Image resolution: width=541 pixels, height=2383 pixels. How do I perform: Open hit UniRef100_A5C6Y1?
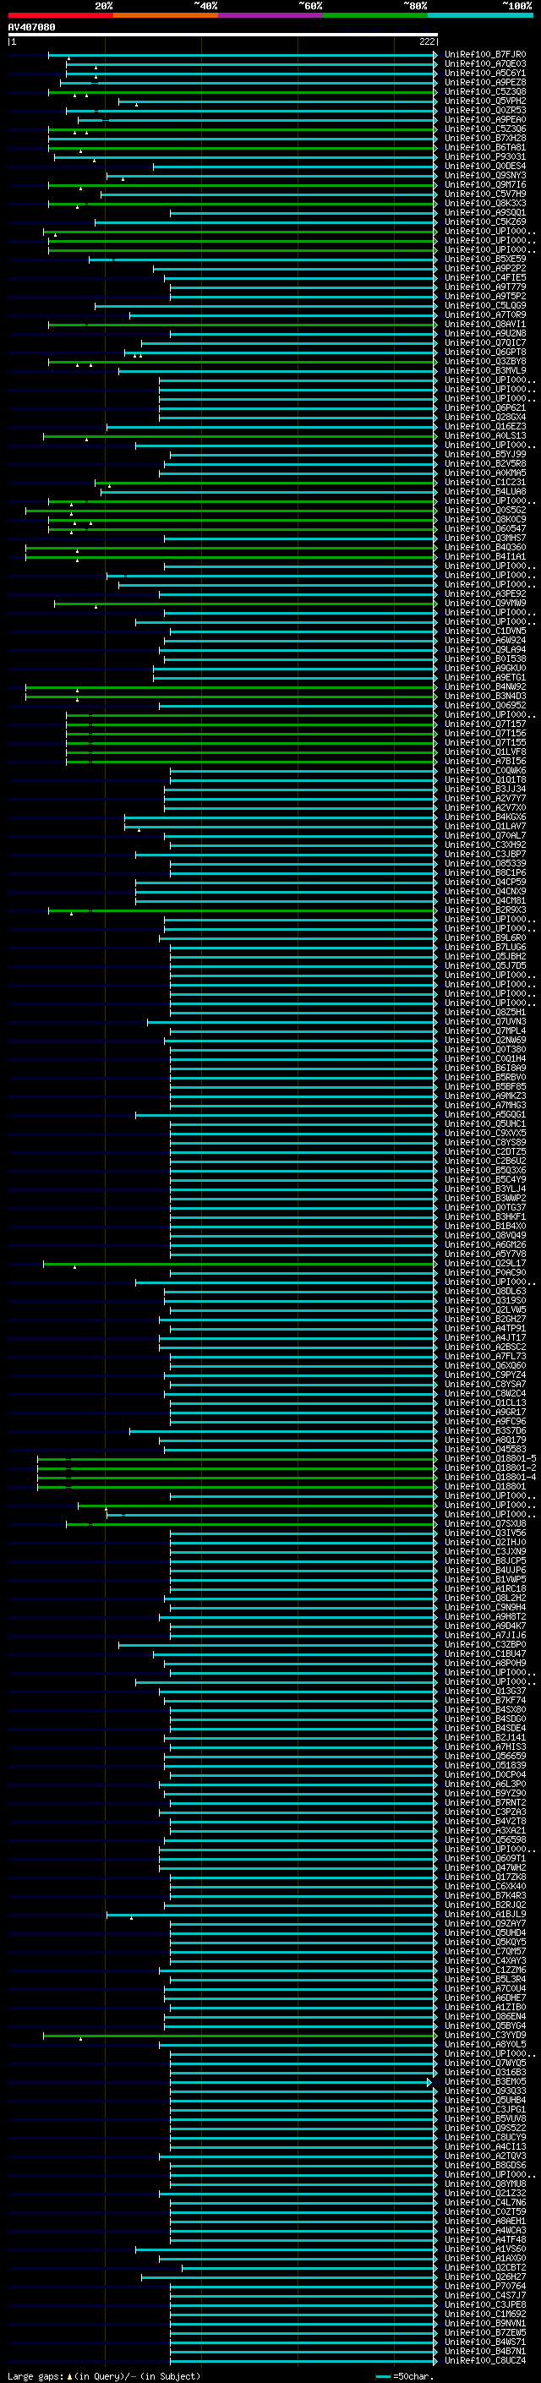point(484,73)
